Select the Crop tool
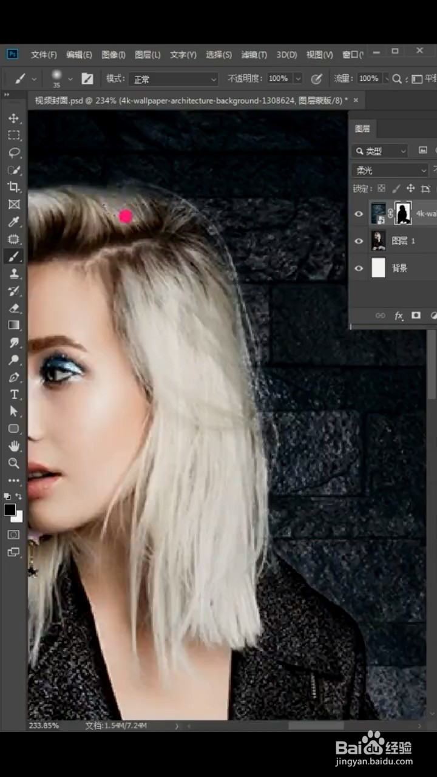Screen dimensions: 437x777 pos(13,187)
